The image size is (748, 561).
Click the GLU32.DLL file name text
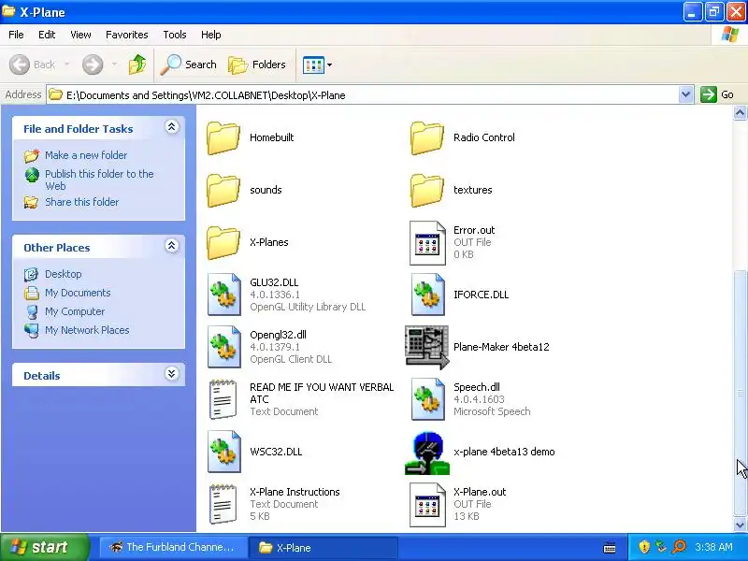[274, 282]
